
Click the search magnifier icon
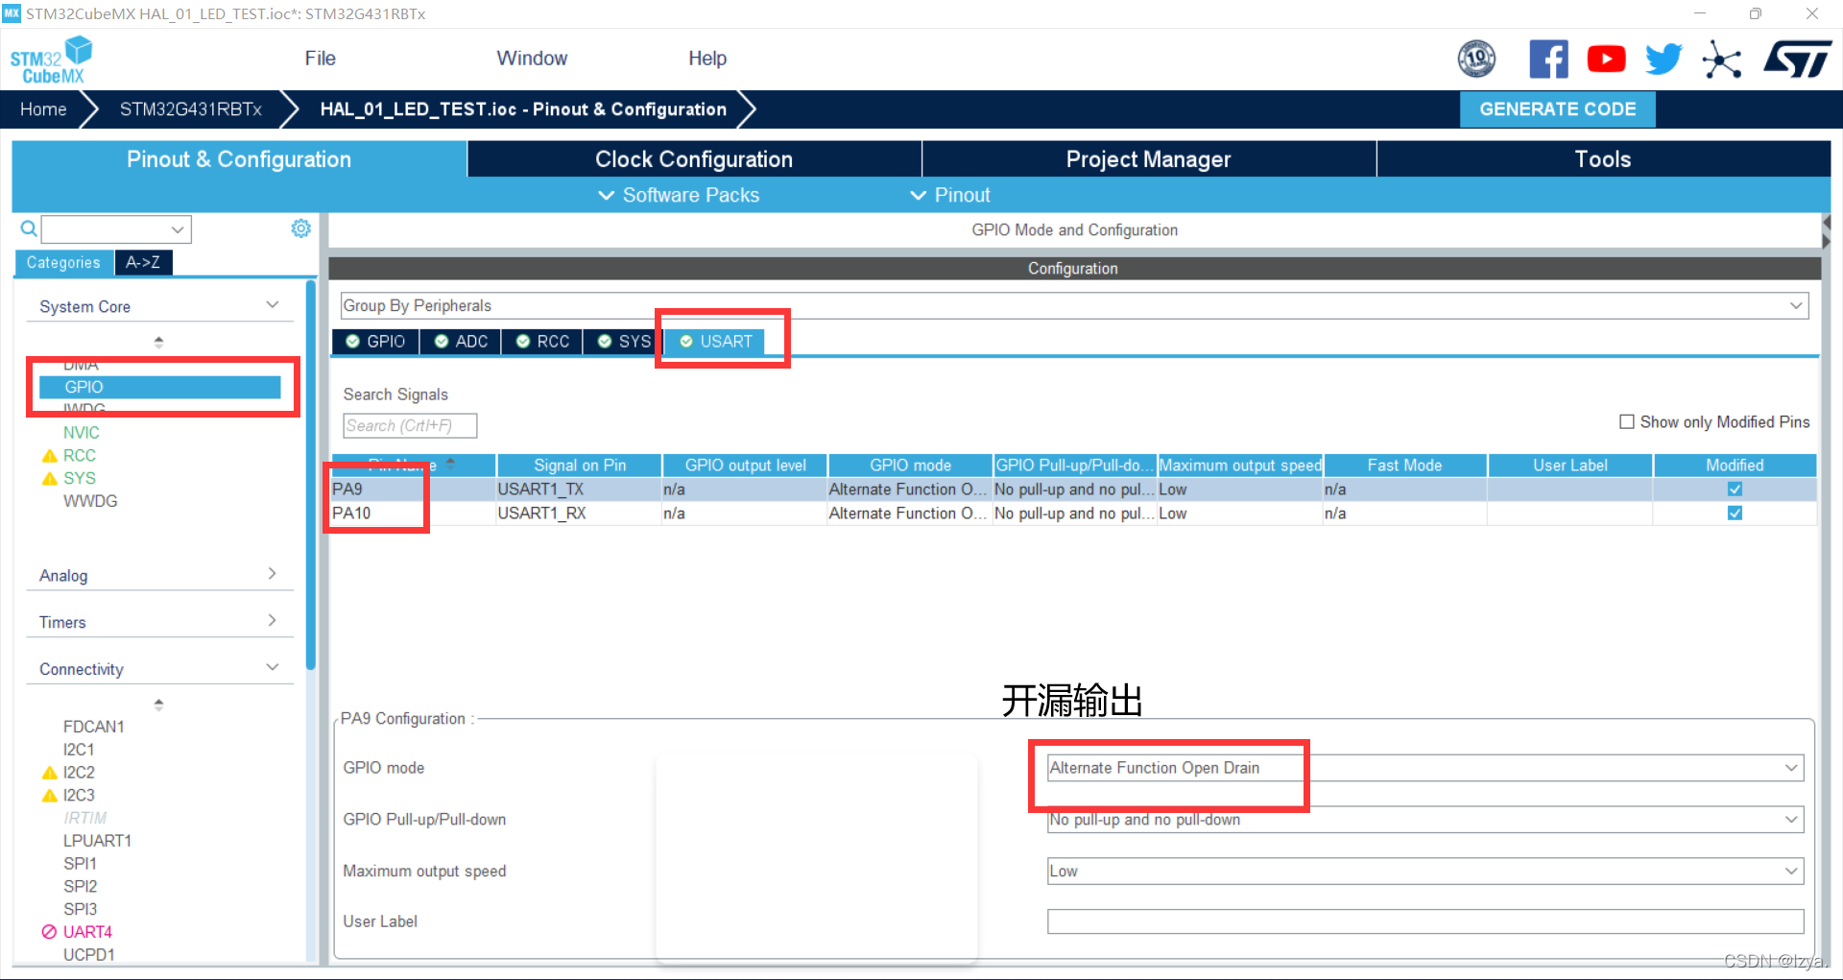click(x=29, y=228)
